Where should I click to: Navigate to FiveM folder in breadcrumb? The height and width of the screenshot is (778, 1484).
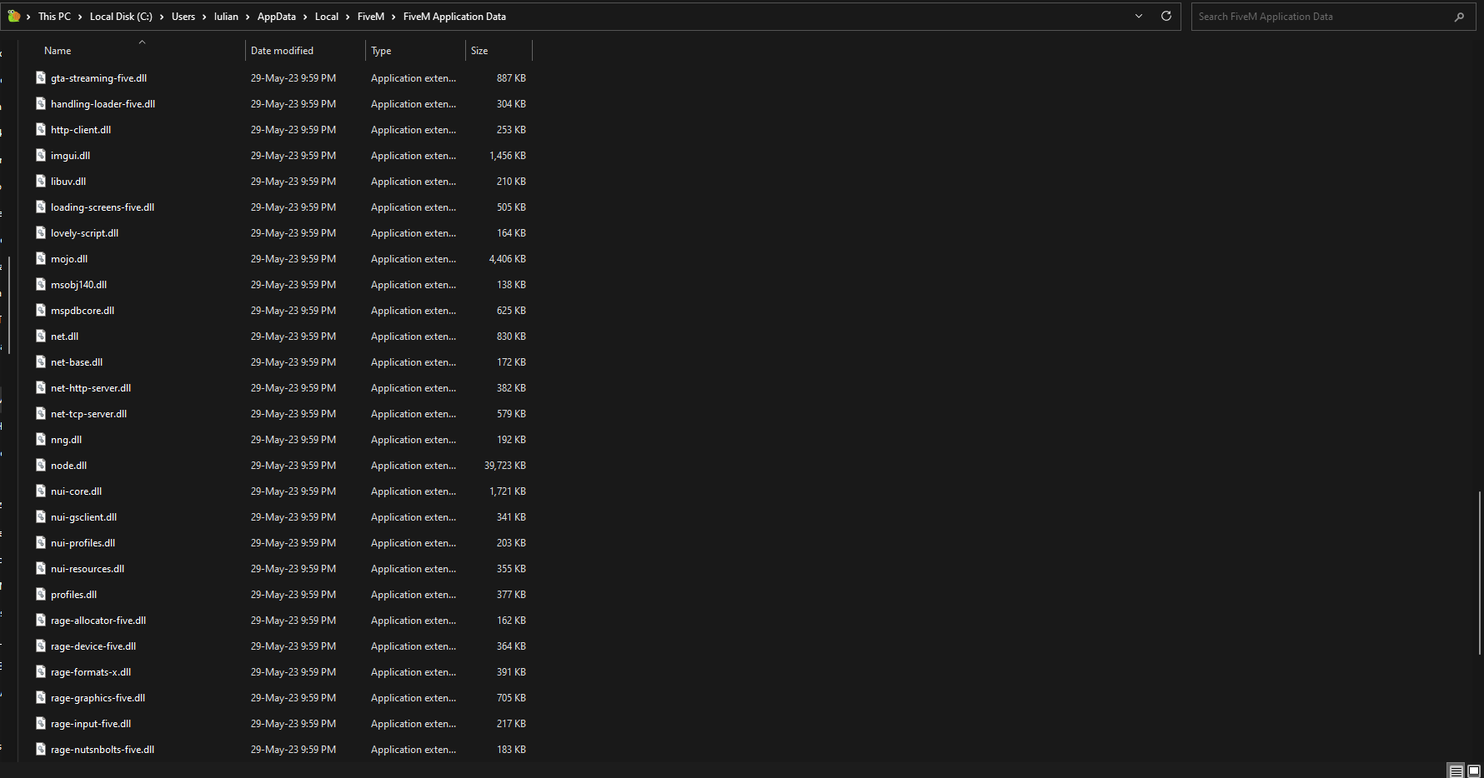pyautogui.click(x=371, y=17)
